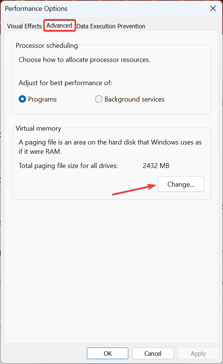
Task: Click the 'Background services' label text
Action: [x=134, y=99]
